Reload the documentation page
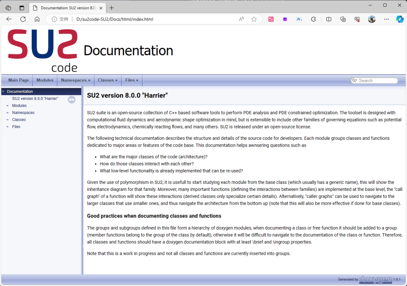The width and height of the screenshot is (407, 286). click(x=23, y=19)
